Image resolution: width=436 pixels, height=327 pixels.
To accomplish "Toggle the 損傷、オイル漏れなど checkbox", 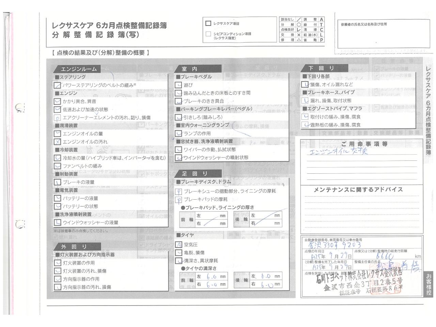I will tap(305, 84).
